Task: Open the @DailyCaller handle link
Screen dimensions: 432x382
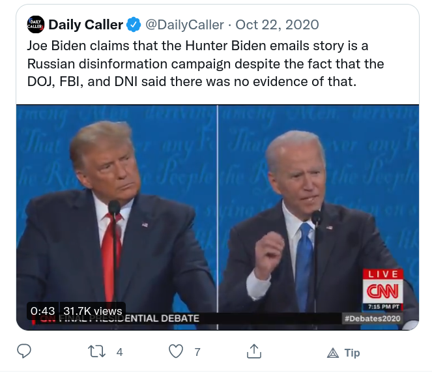Action: (186, 25)
